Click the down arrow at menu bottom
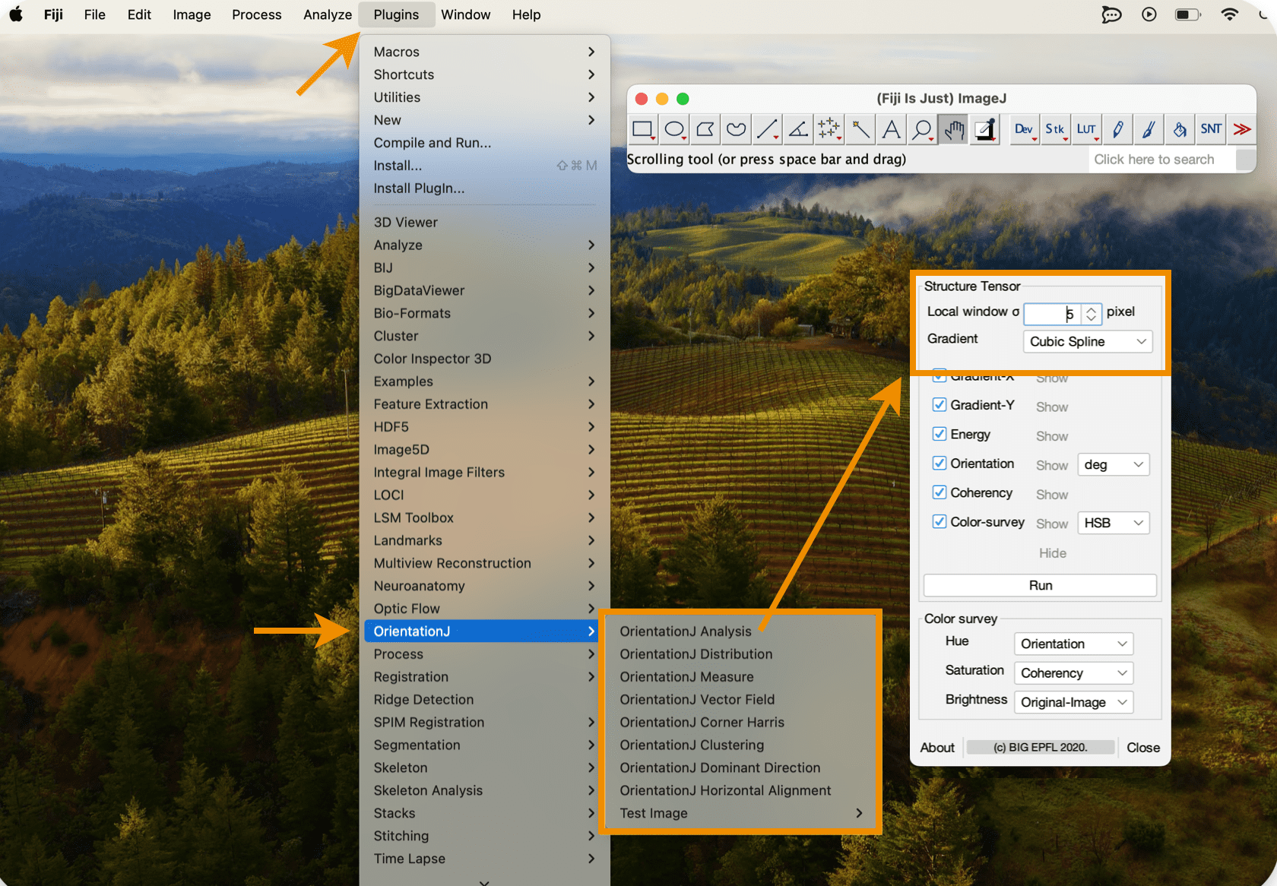 (484, 881)
